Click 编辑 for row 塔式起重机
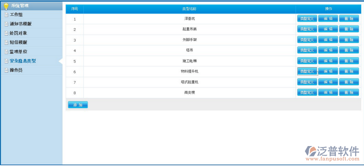 pyautogui.click(x=328, y=82)
